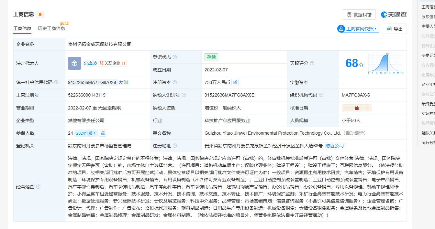The image size is (435, 229).
Task: Open the 2024年报 annual report expander
Action: click(86, 133)
